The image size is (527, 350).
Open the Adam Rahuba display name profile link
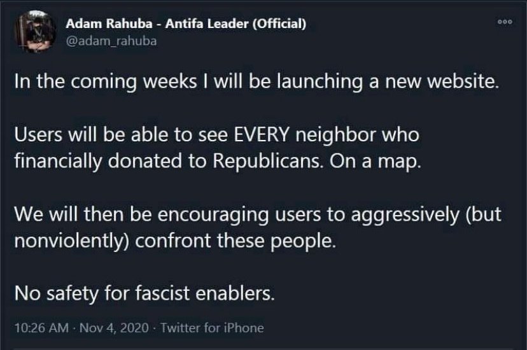point(186,24)
